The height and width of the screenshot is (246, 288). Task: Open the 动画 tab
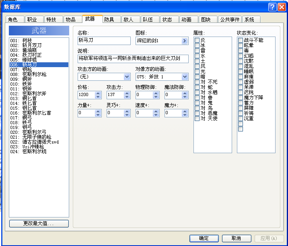click(x=189, y=19)
